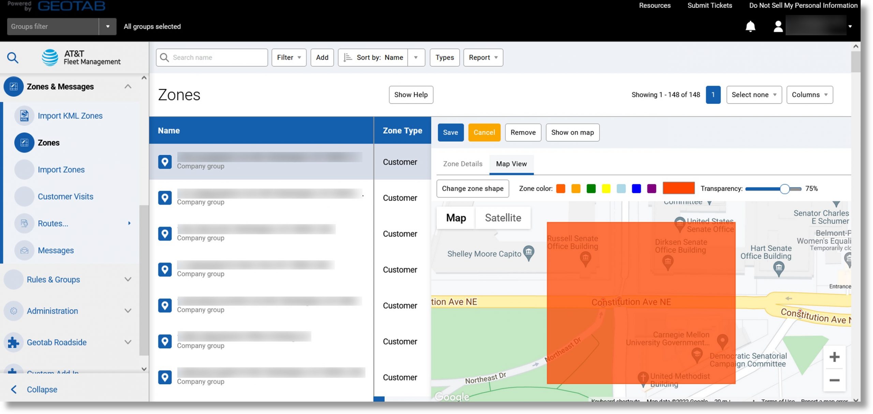The width and height of the screenshot is (873, 414).
Task: Click the Zones icon in the sidebar
Action: point(25,142)
